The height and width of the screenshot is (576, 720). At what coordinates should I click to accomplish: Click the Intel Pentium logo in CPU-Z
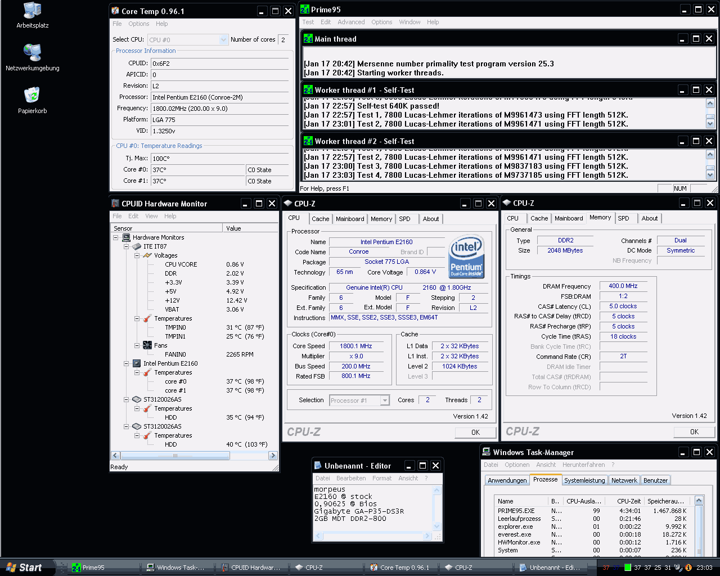[466, 256]
